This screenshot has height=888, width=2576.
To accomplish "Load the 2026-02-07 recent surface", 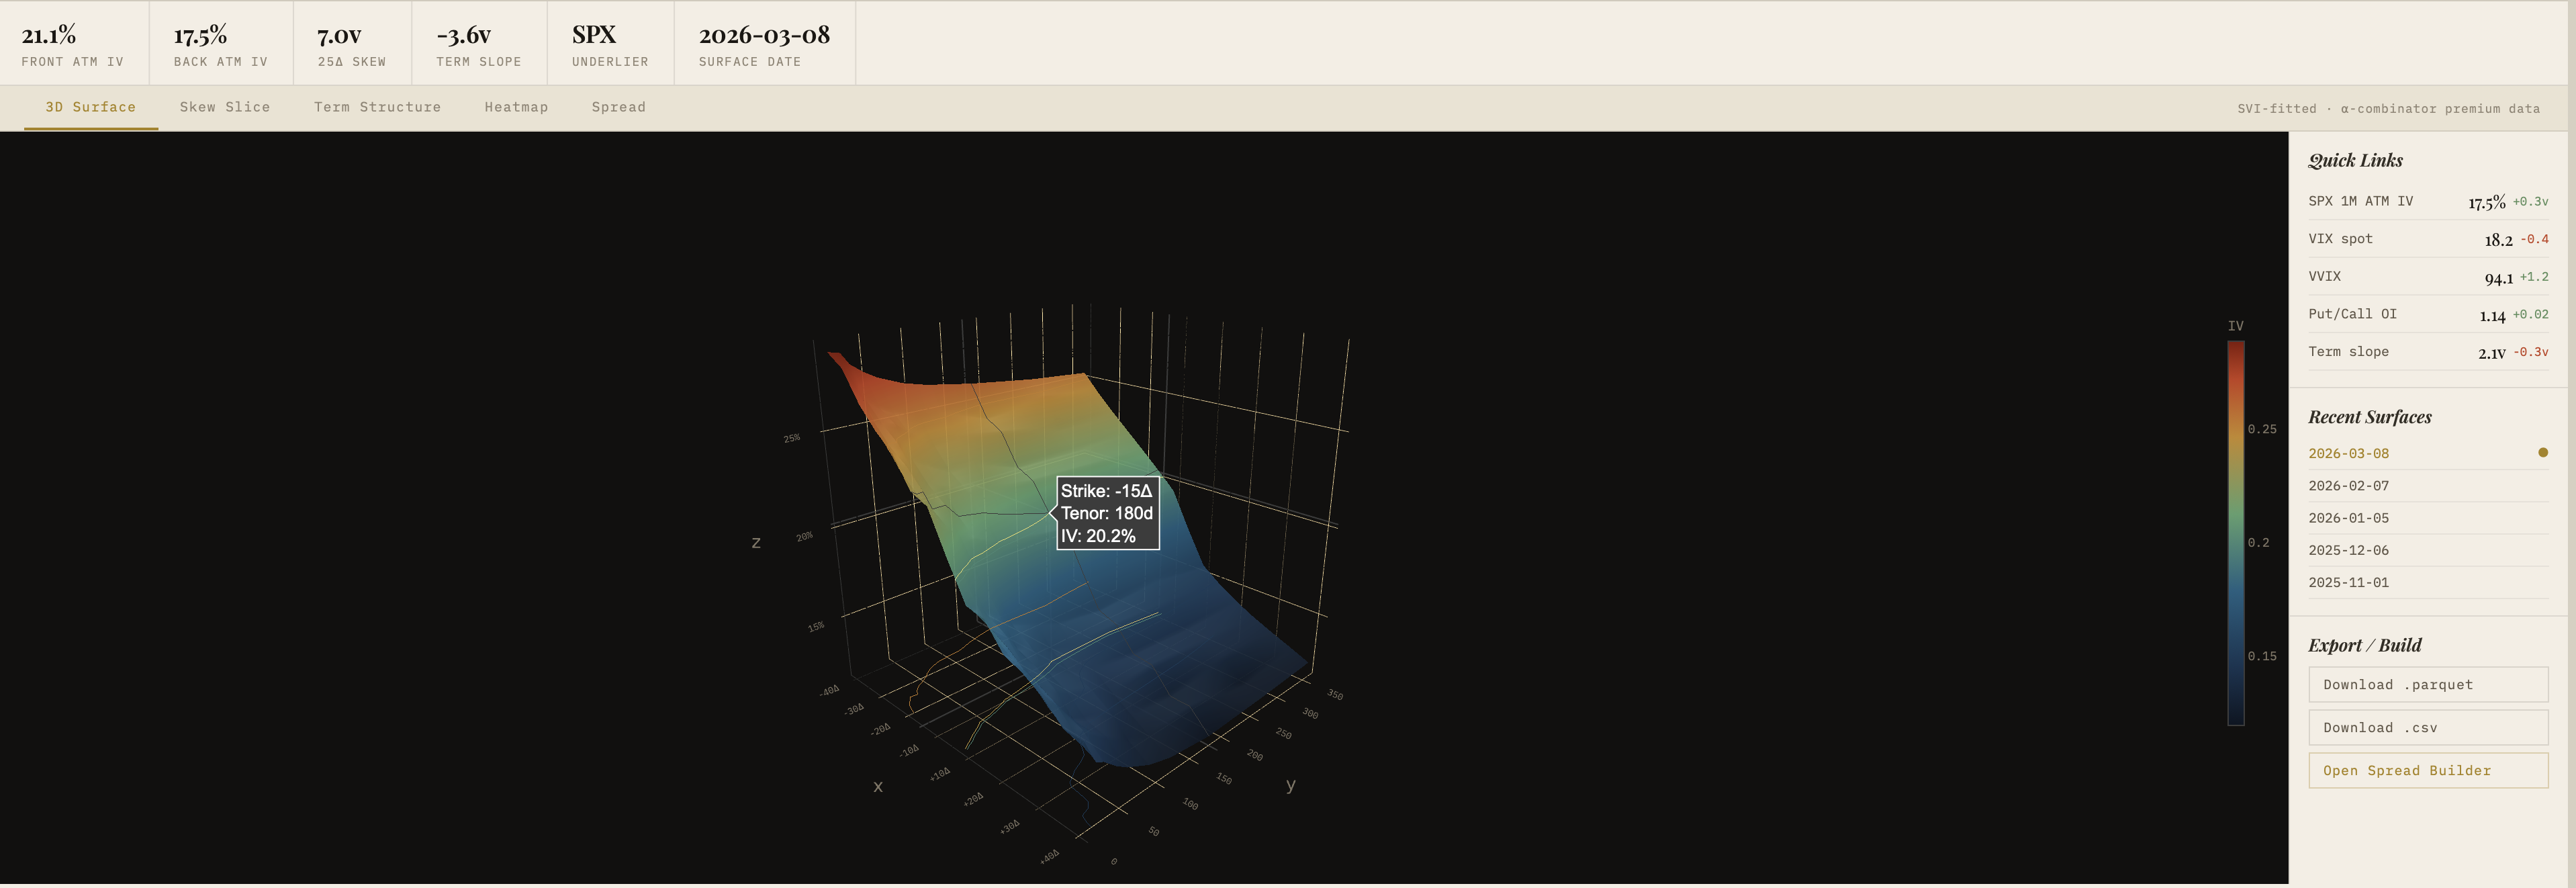I will point(2348,486).
